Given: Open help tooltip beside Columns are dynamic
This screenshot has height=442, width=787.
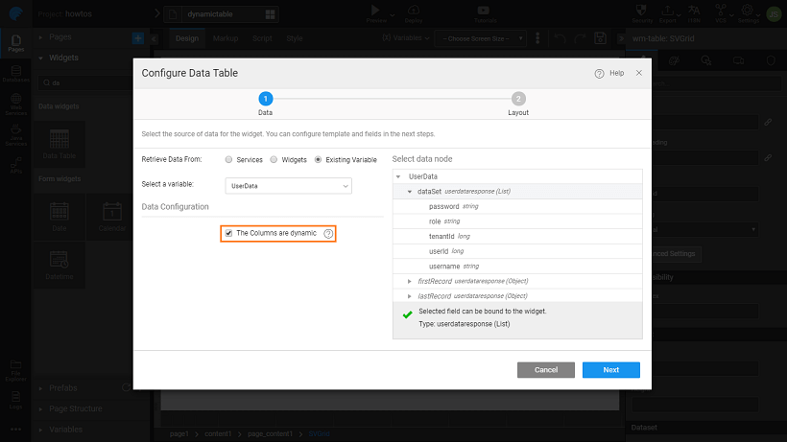Looking at the screenshot, I should point(328,234).
